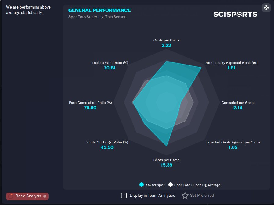Click the Shots per Game value 15.39

(166, 165)
